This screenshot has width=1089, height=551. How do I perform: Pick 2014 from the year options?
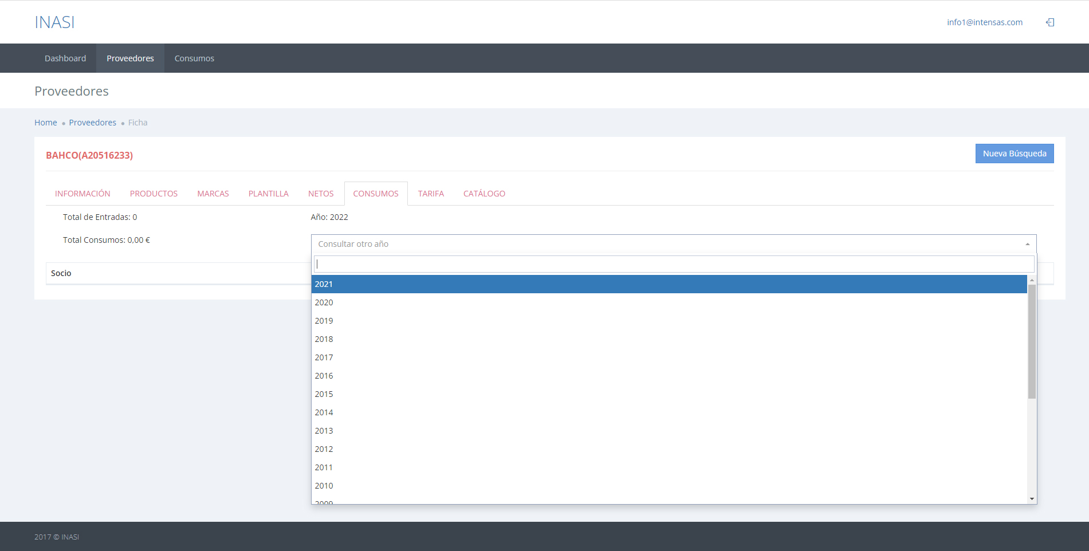pyautogui.click(x=324, y=412)
